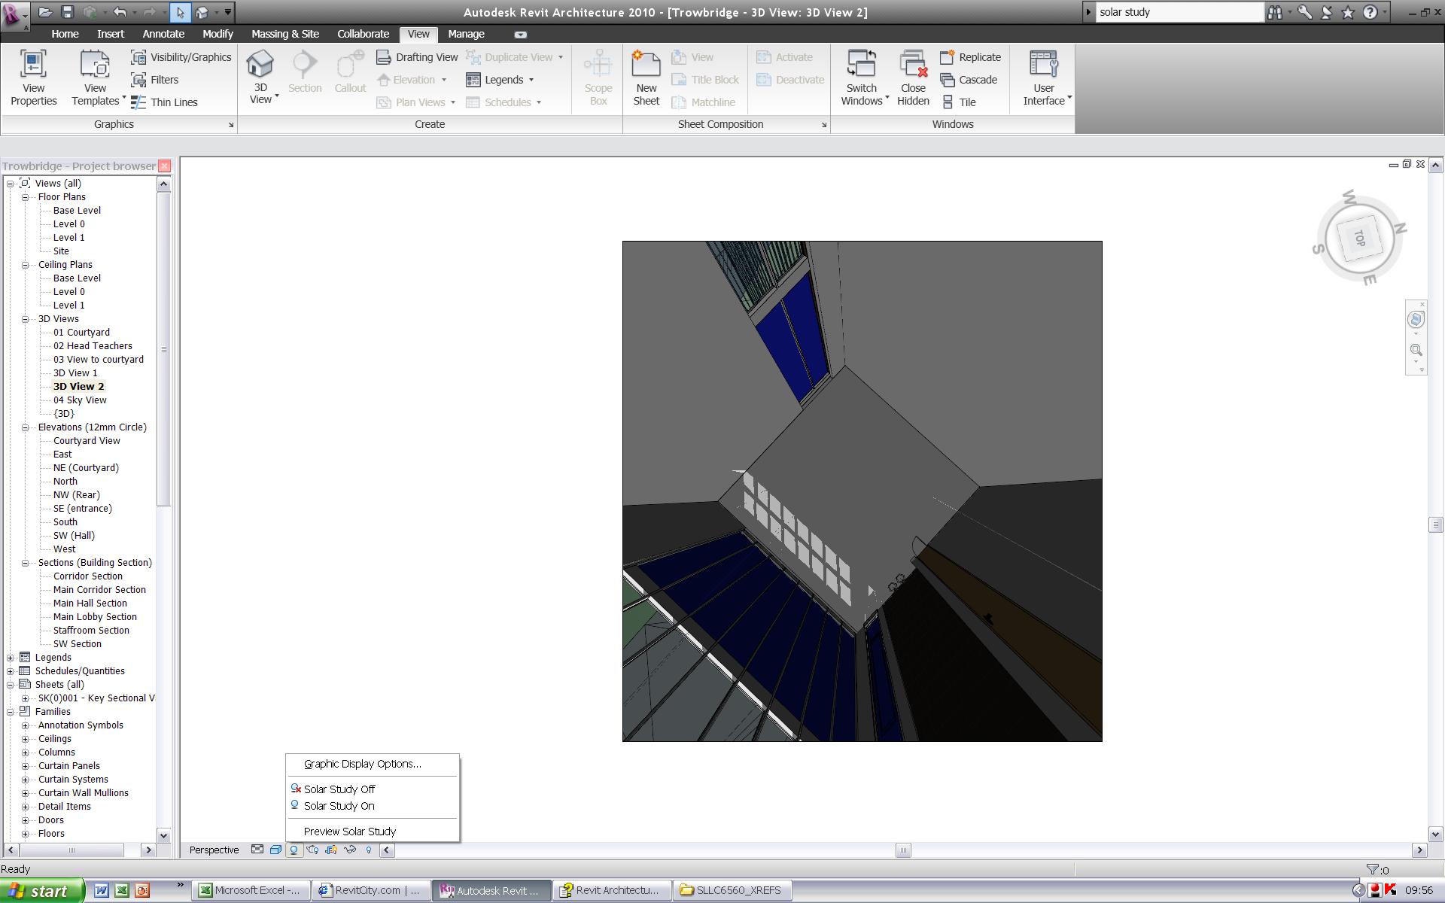Select Solar Study On option
This screenshot has width=1445, height=903.
click(x=339, y=806)
